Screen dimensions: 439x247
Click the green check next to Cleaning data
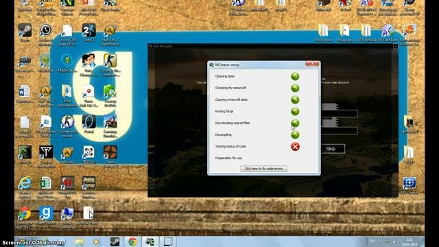point(295,76)
